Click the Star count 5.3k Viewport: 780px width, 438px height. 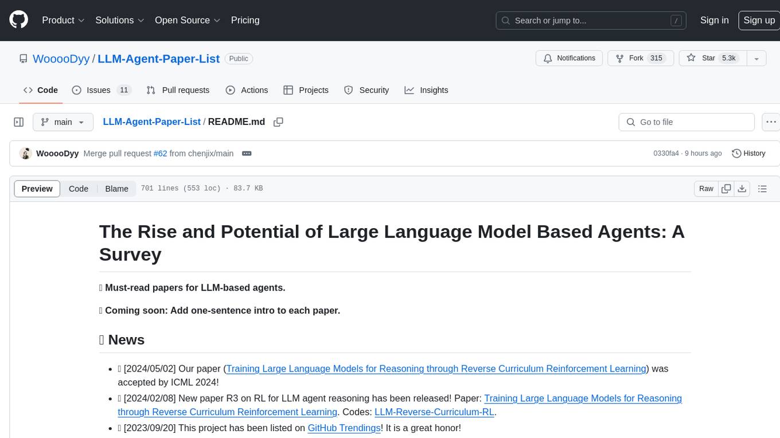[x=728, y=58]
